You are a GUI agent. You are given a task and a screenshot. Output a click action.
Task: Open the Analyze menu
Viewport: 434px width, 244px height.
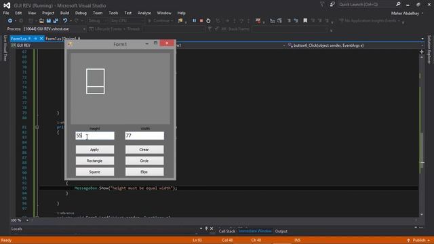pyautogui.click(x=144, y=13)
